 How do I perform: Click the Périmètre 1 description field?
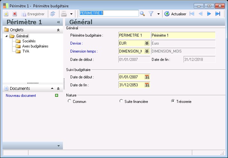click(183, 35)
